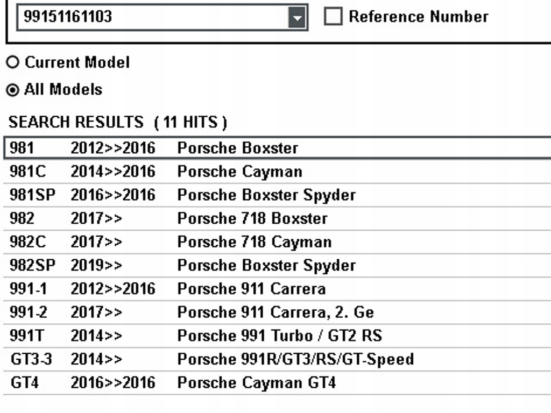
Task: Click the part number field 99151161103
Action: tap(153, 17)
